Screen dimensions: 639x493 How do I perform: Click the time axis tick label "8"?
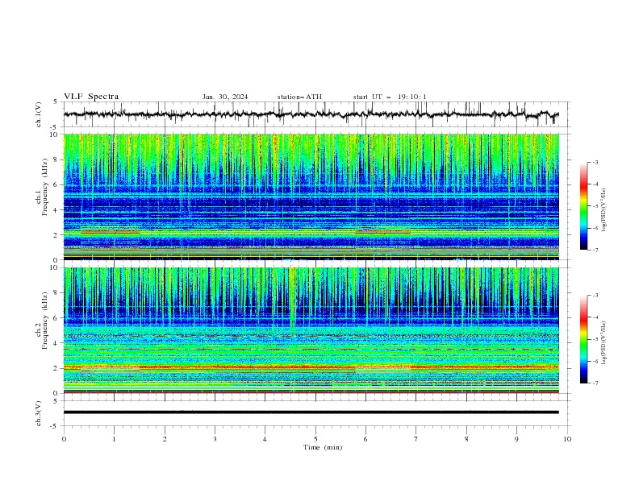(466, 439)
